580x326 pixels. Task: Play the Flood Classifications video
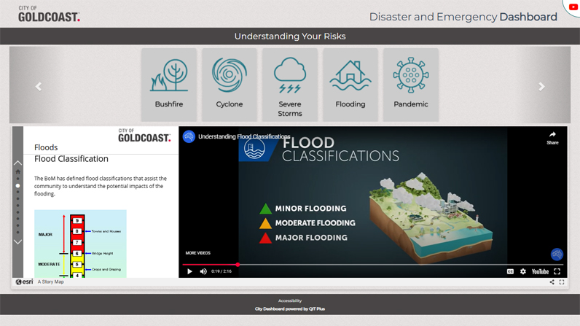coord(189,271)
